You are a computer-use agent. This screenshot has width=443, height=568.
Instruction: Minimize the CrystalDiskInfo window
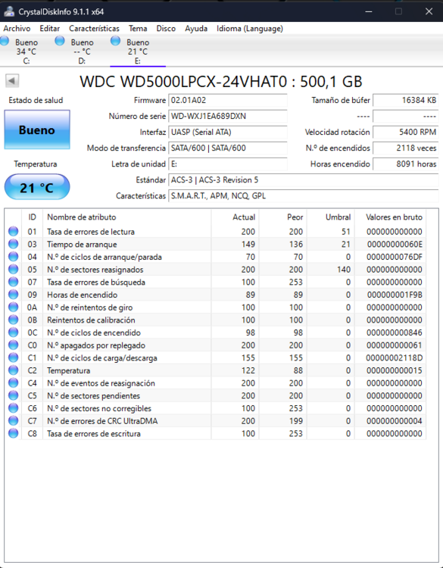[369, 11]
